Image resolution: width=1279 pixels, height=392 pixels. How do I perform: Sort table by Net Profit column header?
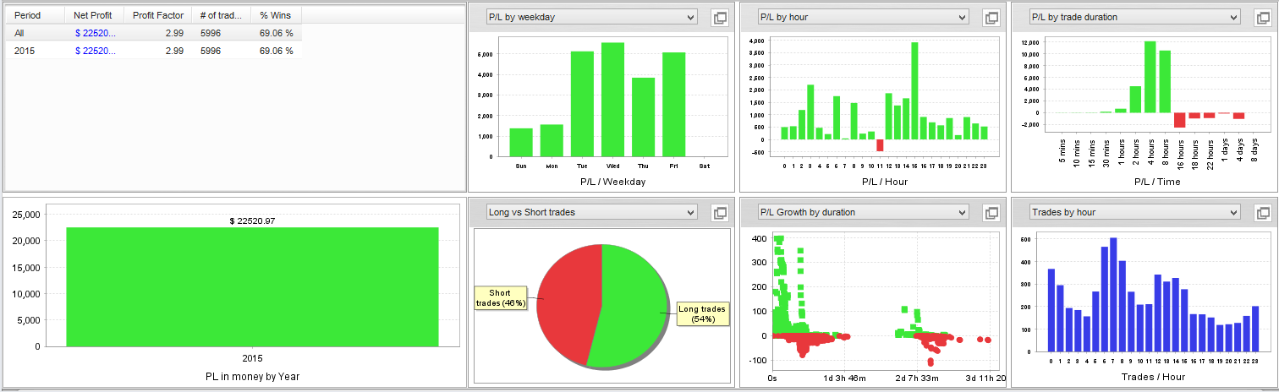click(x=94, y=16)
